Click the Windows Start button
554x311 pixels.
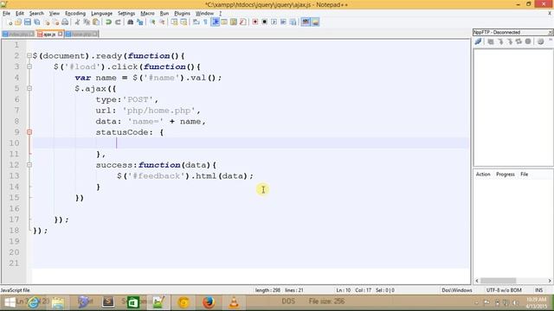coord(10,302)
